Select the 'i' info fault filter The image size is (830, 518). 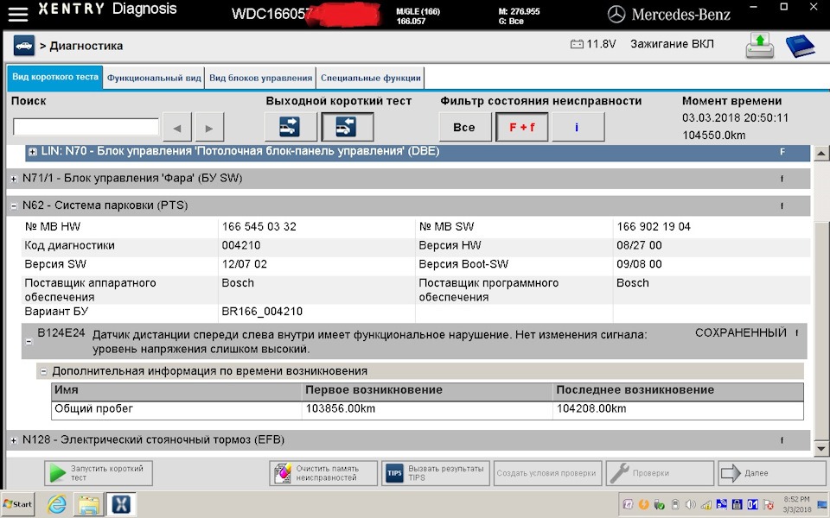tap(578, 128)
